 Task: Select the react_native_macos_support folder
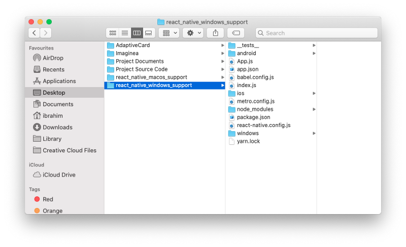pos(164,77)
